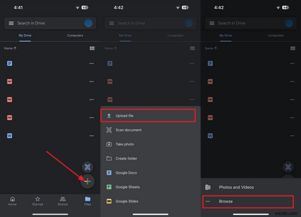
Task: Open Word document file in left screen
Action: tap(10, 136)
